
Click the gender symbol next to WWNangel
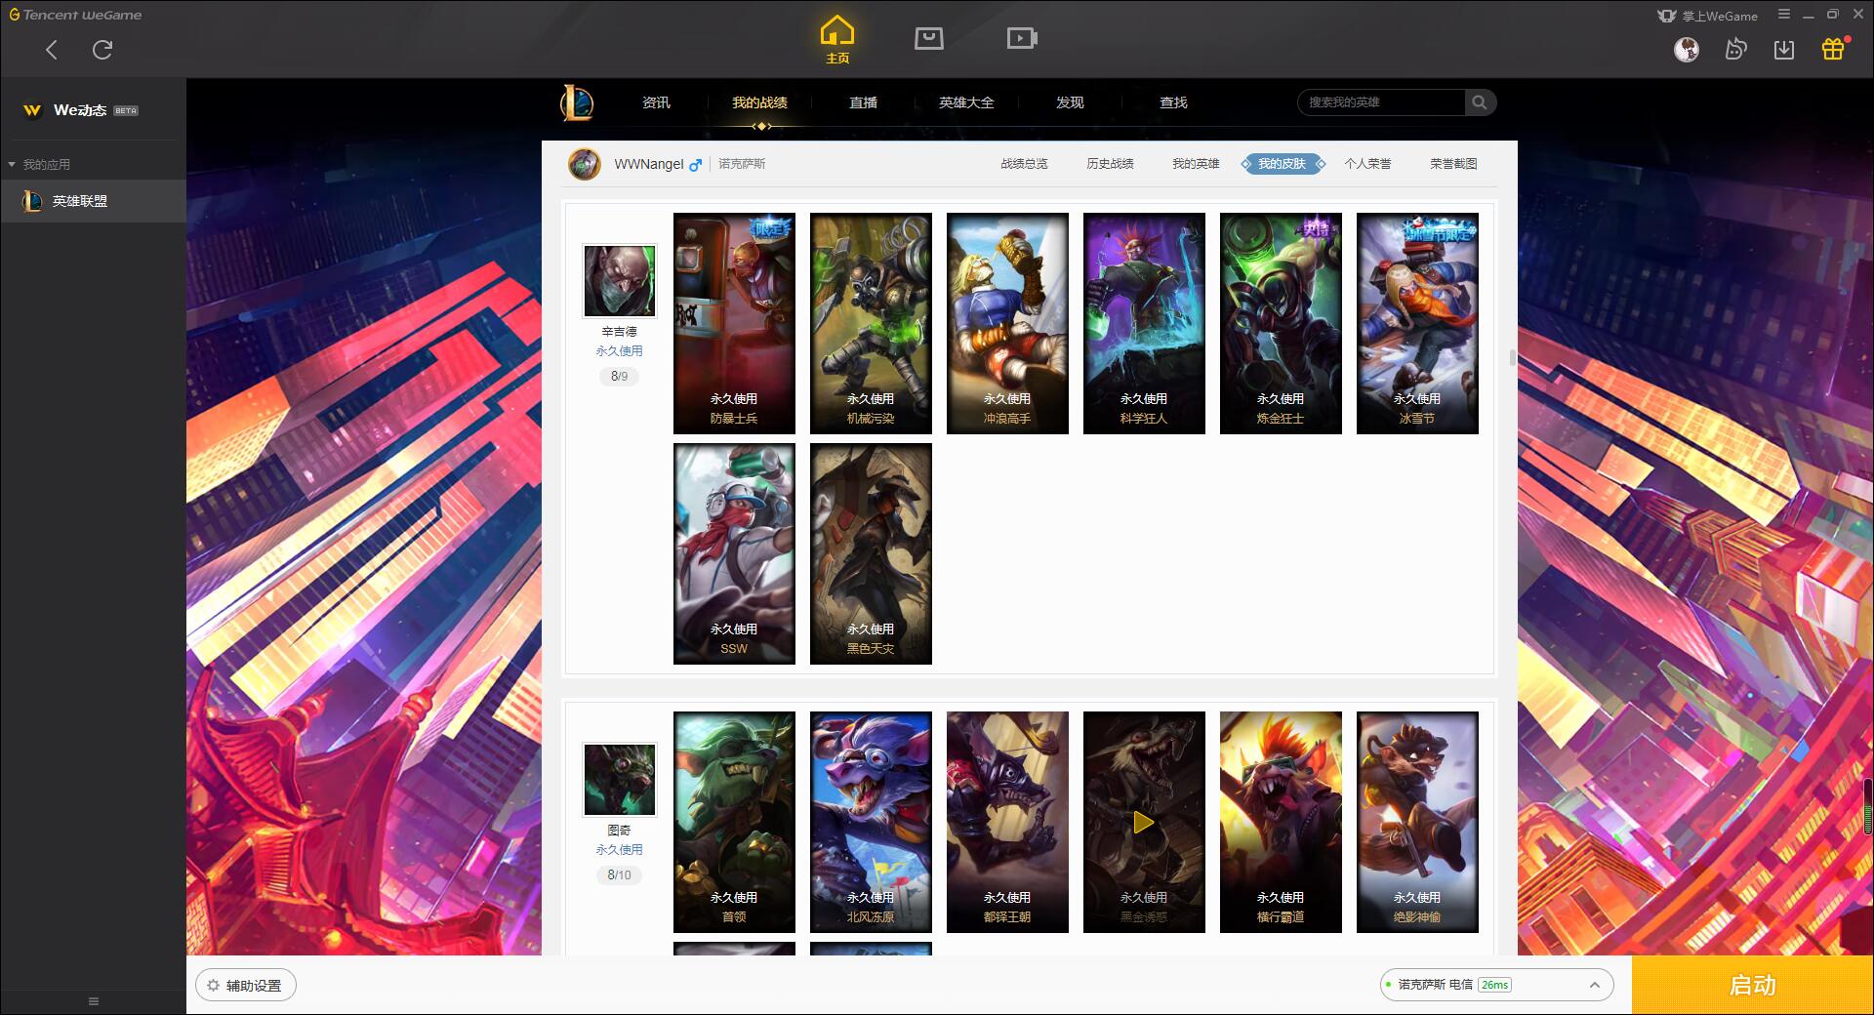click(695, 165)
